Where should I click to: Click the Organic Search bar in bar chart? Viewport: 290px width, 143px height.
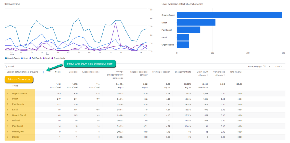coord(229,15)
